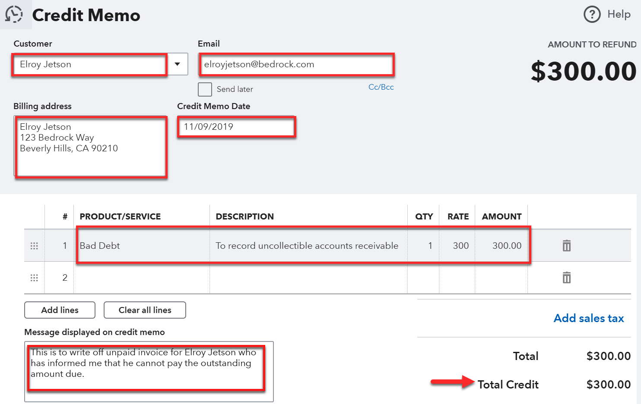Delete the Bad Debt line with trash icon
The height and width of the screenshot is (404, 641).
tap(566, 245)
